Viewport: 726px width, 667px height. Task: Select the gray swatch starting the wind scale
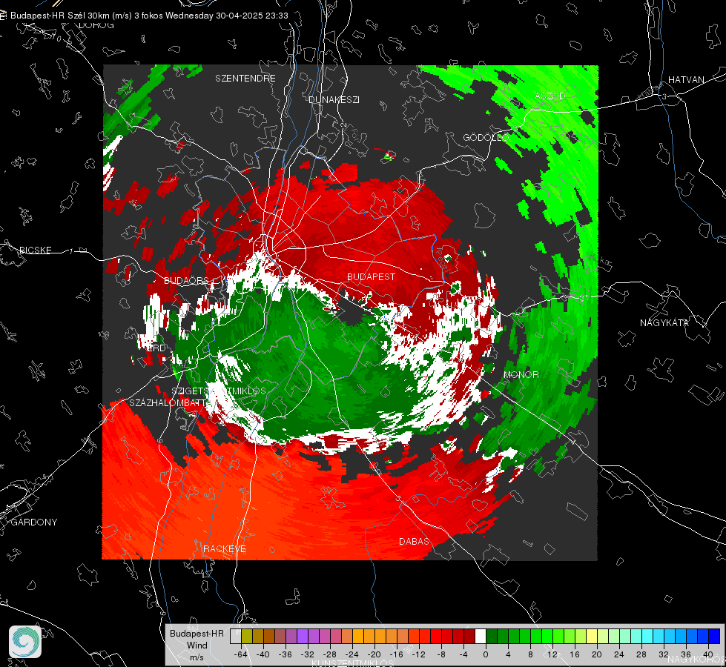(236, 637)
